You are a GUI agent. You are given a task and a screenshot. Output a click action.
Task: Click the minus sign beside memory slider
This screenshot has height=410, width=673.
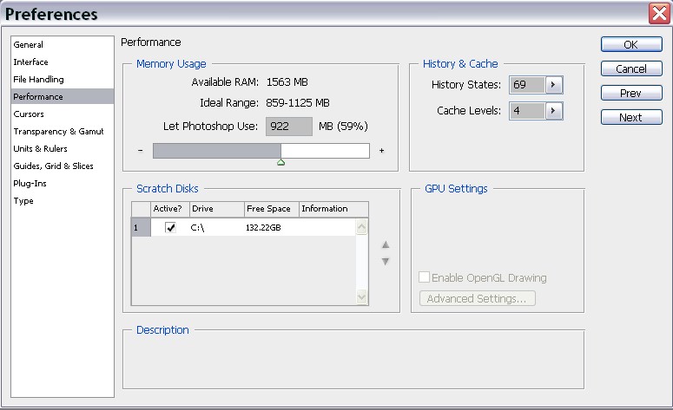(x=140, y=151)
